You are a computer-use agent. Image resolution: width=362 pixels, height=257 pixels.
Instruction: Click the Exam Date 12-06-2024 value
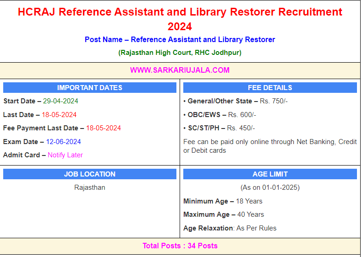pos(63,142)
